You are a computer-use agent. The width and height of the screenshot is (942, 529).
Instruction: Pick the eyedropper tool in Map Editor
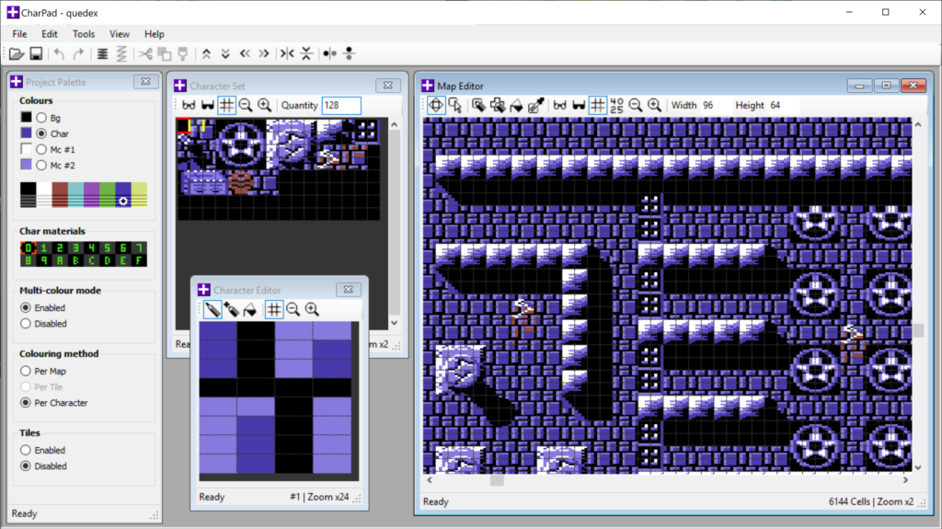click(536, 105)
